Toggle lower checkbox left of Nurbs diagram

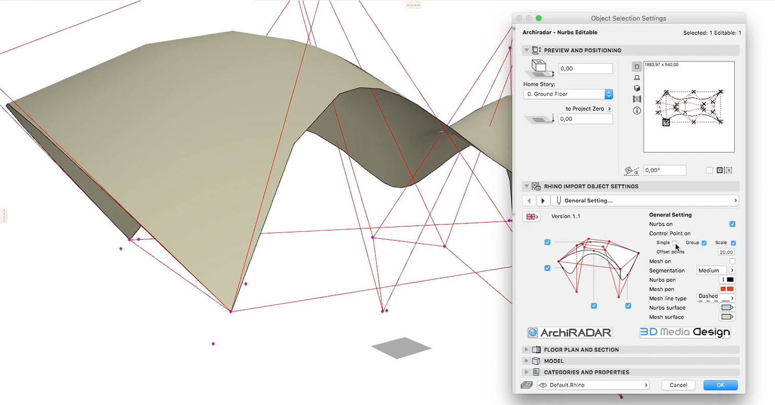coord(548,268)
